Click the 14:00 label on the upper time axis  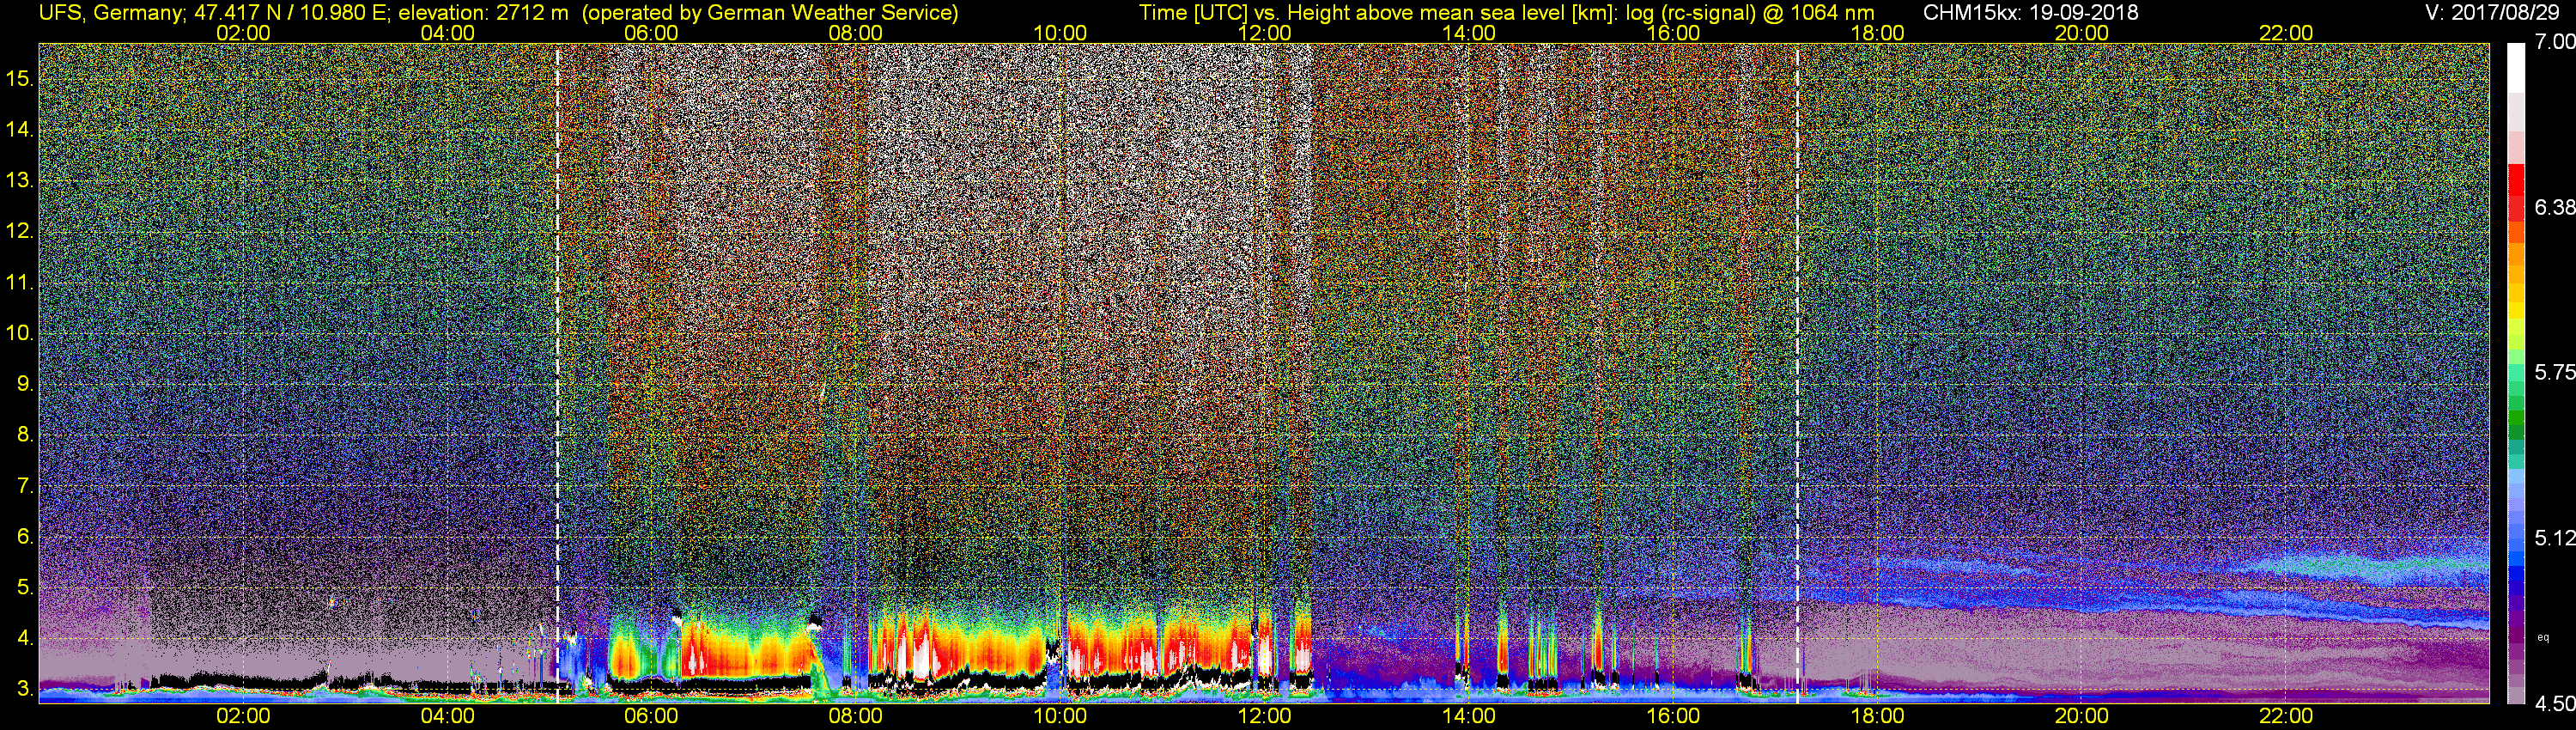[x=1469, y=33]
